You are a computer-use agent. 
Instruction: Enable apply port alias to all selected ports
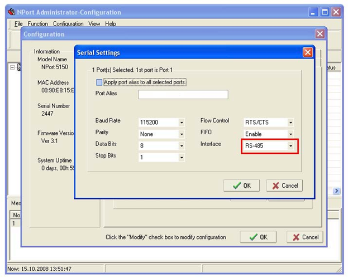(99, 82)
